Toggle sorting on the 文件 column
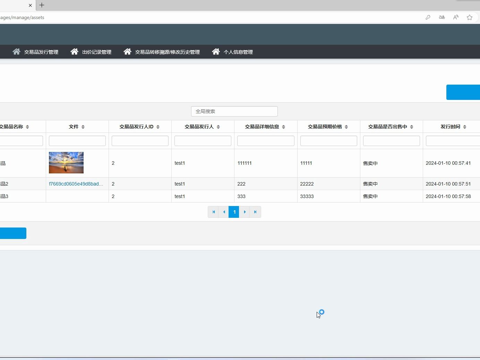Image resolution: width=480 pixels, height=360 pixels. (83, 127)
